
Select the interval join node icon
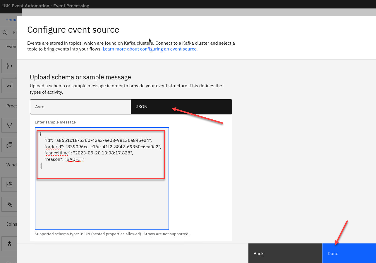pos(9,244)
